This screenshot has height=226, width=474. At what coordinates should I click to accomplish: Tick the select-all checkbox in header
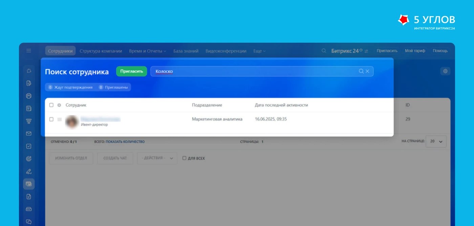point(51,105)
